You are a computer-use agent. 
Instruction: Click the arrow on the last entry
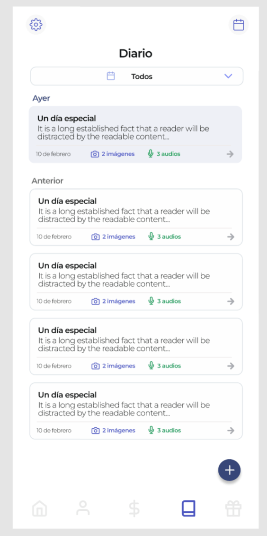pyautogui.click(x=231, y=431)
